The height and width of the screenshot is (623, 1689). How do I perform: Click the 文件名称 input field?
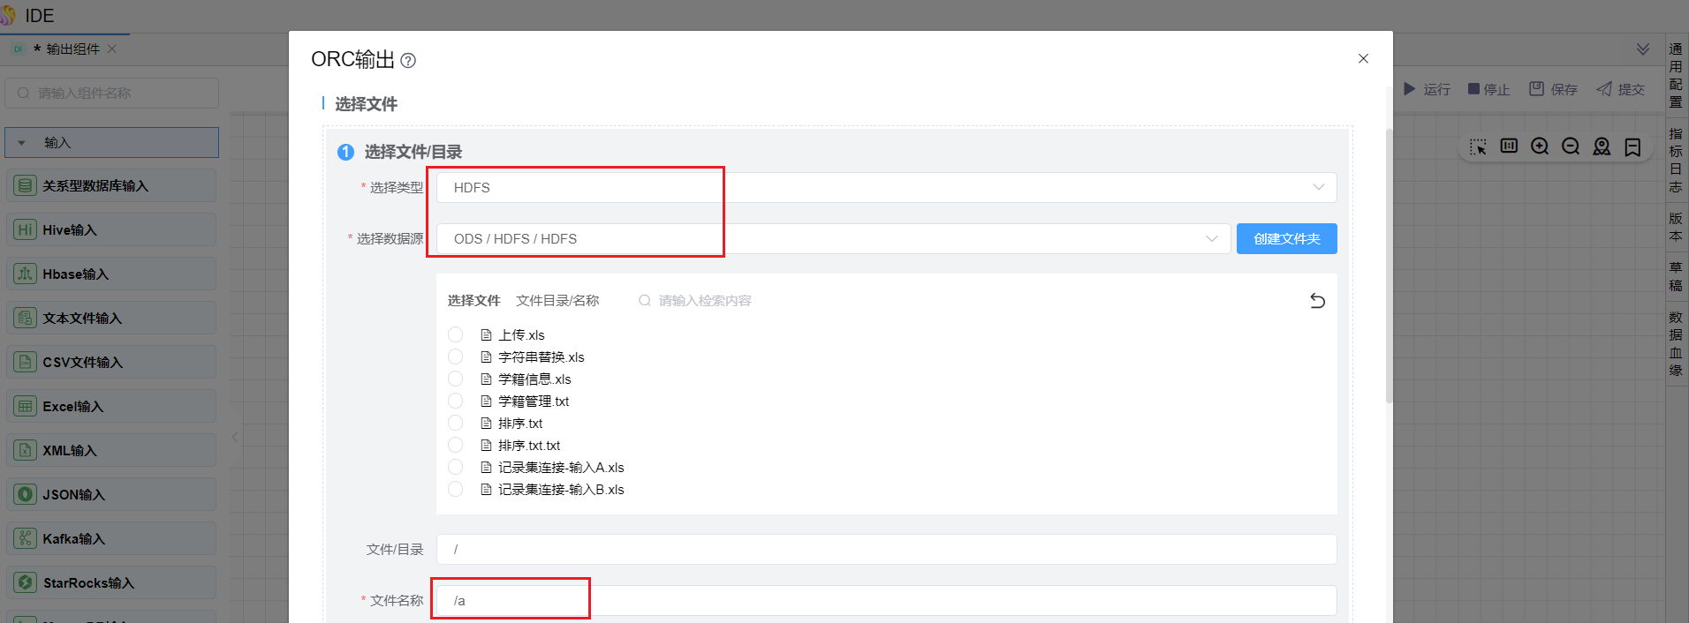[886, 600]
